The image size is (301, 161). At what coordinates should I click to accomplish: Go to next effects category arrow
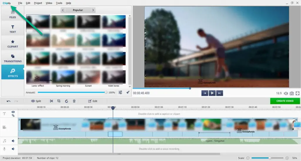[93, 10]
